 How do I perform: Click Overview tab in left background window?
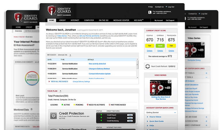point(19,31)
